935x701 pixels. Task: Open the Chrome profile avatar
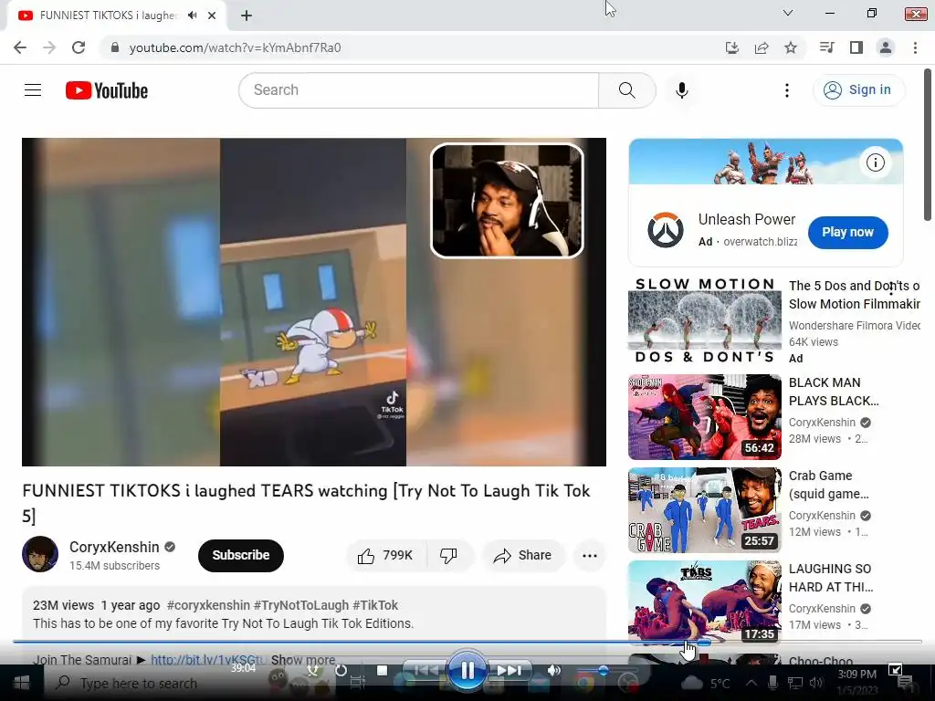pos(886,47)
